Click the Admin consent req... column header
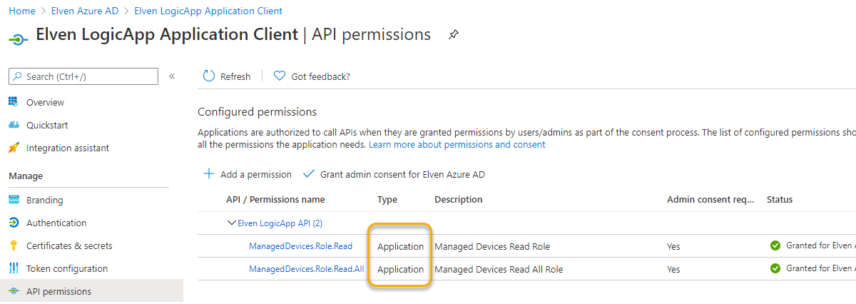This screenshot has height=304, width=856. coord(710,199)
